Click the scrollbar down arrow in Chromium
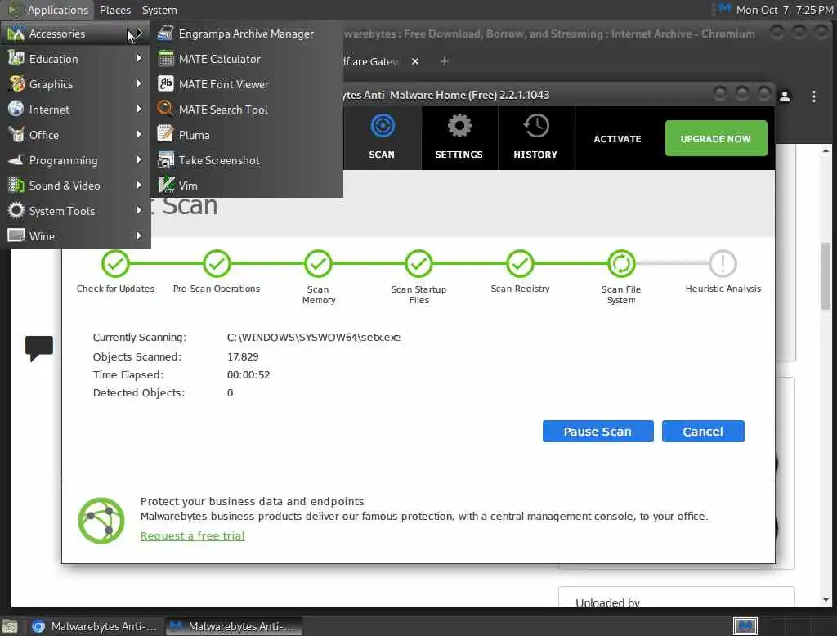Viewport: 837px width, 636px height. 826,600
